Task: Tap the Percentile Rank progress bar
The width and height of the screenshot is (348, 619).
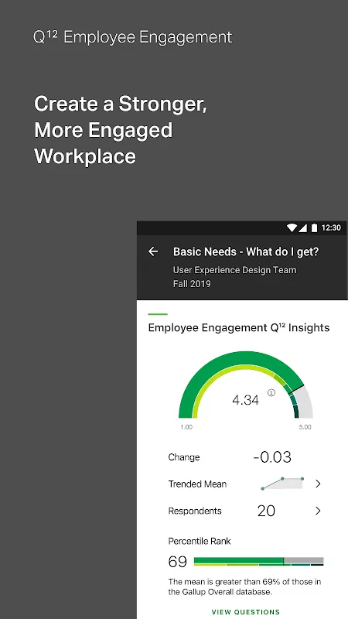Action: pyautogui.click(x=259, y=562)
